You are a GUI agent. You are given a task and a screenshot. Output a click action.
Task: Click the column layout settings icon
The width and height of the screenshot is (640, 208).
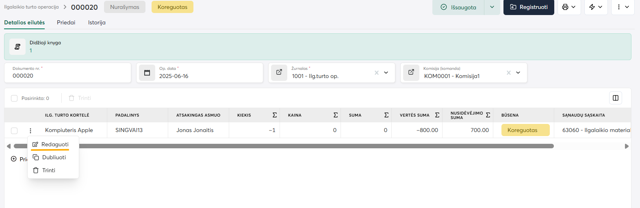click(615, 98)
